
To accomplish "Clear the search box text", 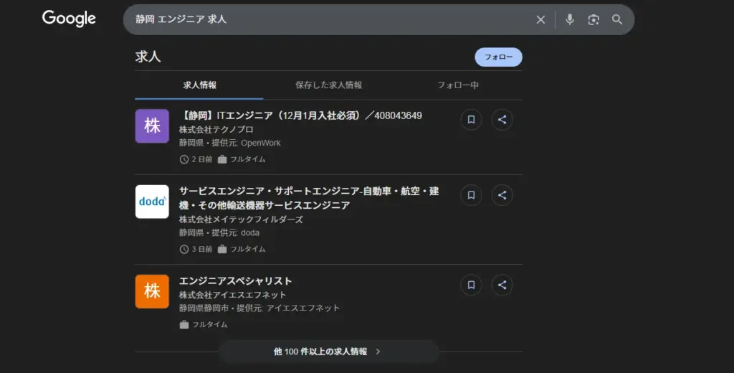I will [540, 20].
